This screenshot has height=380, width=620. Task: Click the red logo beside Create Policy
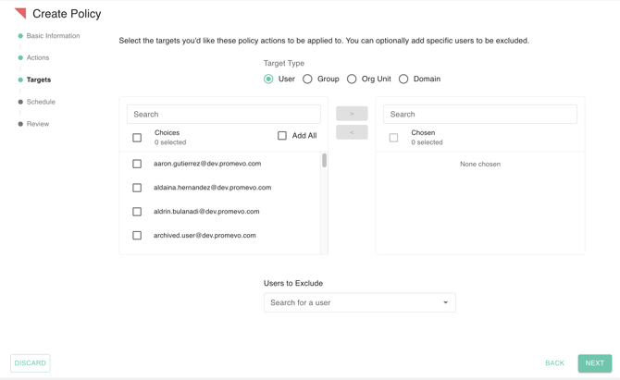point(20,13)
